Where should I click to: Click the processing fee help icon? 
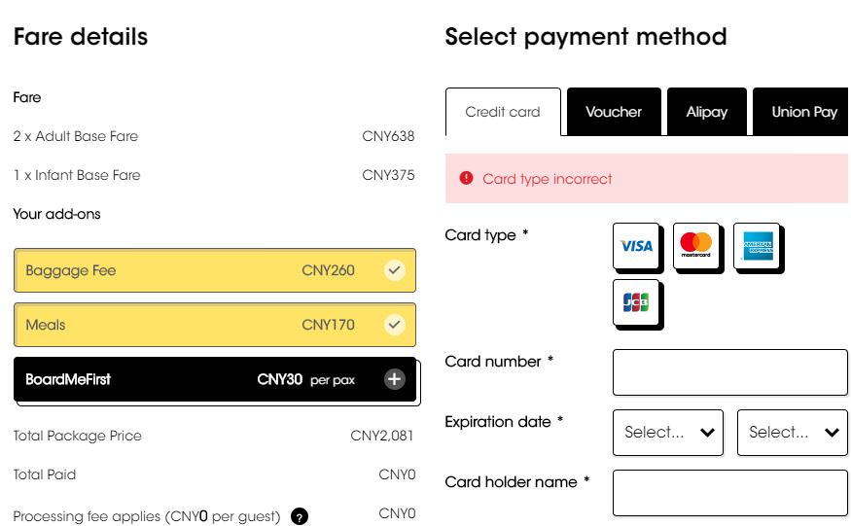coord(300,516)
